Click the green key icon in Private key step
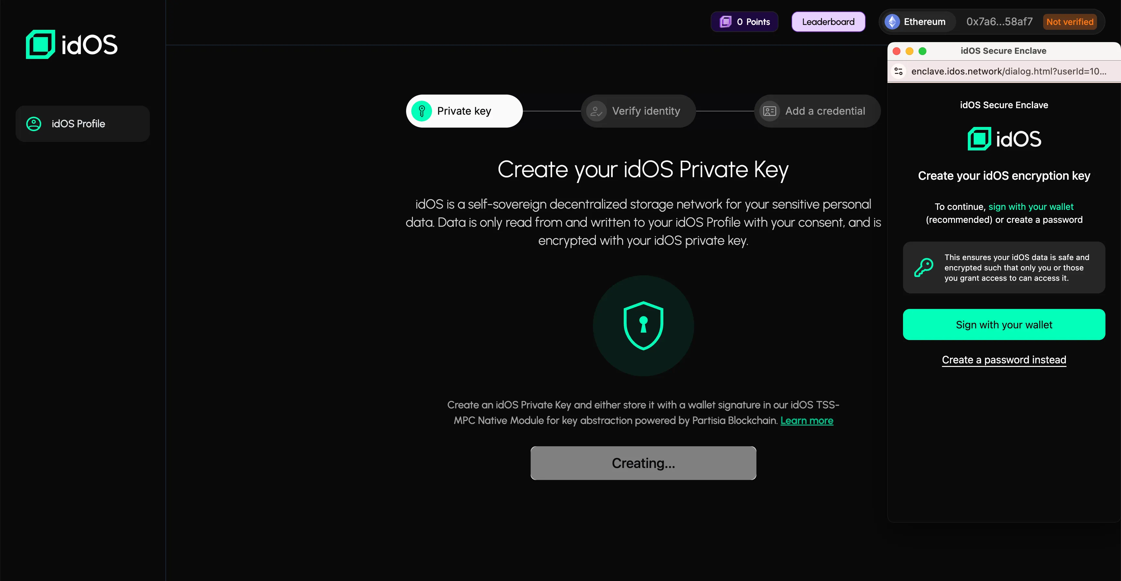 click(x=421, y=111)
